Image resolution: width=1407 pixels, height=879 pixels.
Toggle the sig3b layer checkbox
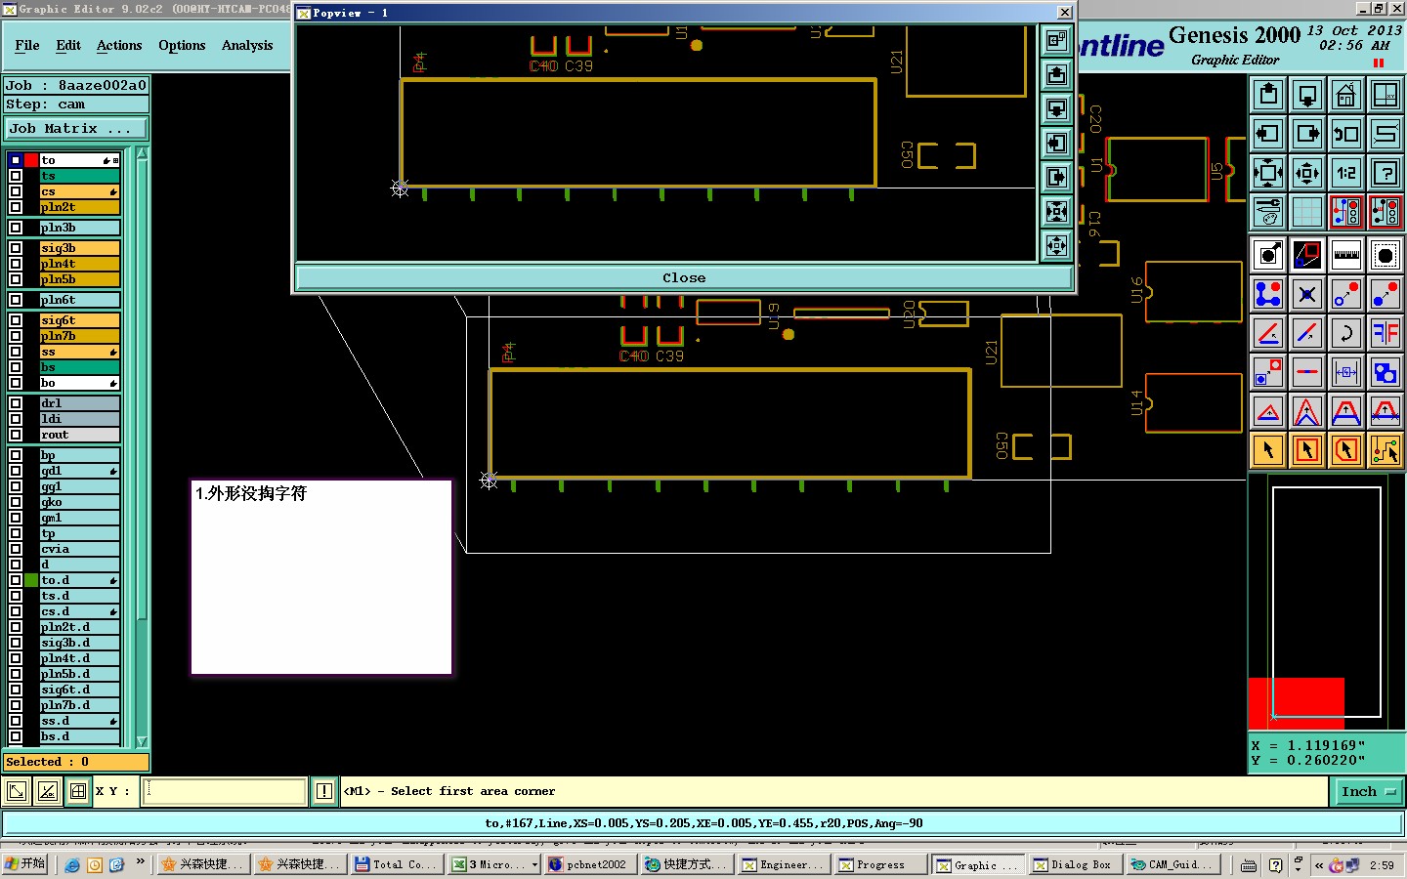(16, 248)
